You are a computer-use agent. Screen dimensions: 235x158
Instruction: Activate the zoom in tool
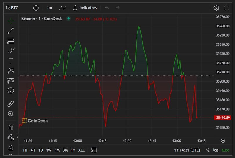(x=11, y=114)
